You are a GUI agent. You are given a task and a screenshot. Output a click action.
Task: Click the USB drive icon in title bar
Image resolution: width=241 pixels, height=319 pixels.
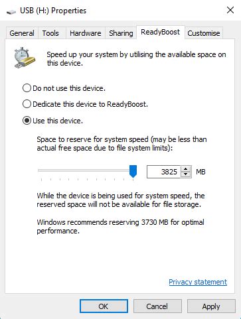(x=11, y=11)
